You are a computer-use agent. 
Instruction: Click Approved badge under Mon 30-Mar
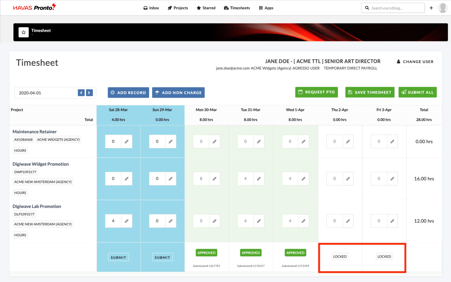click(x=206, y=253)
